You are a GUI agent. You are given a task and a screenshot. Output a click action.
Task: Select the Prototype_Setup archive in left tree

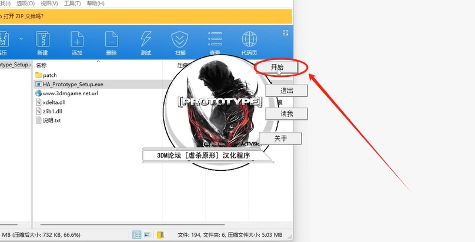coord(15,65)
